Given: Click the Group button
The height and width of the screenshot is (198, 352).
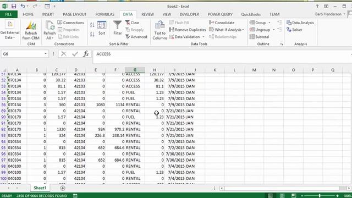Looking at the screenshot, I should click(x=258, y=23).
